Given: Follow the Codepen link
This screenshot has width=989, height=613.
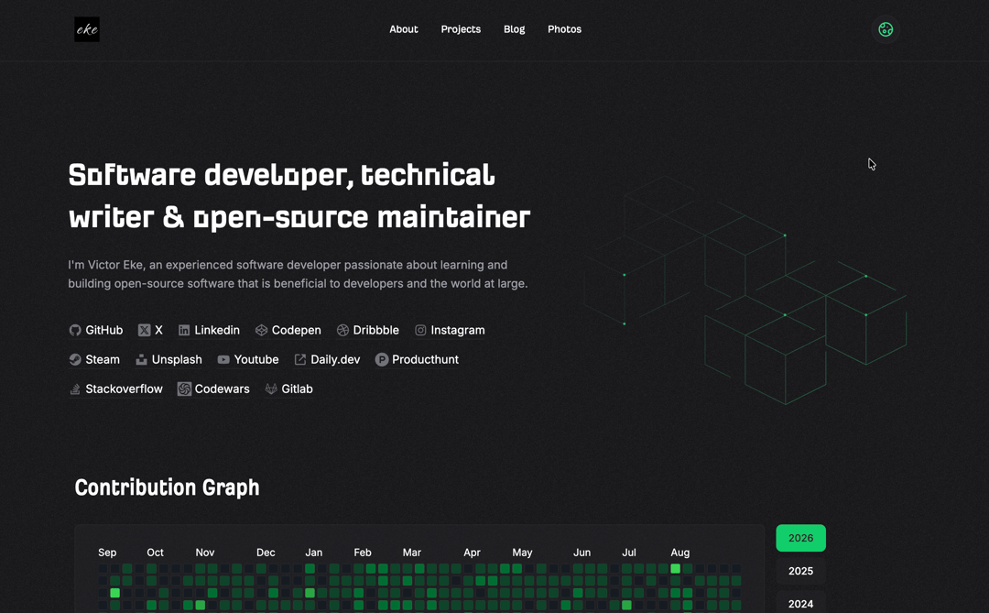Looking at the screenshot, I should click(x=288, y=330).
